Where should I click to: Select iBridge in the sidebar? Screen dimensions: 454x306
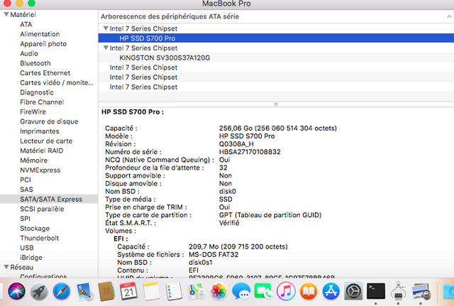[x=31, y=257]
